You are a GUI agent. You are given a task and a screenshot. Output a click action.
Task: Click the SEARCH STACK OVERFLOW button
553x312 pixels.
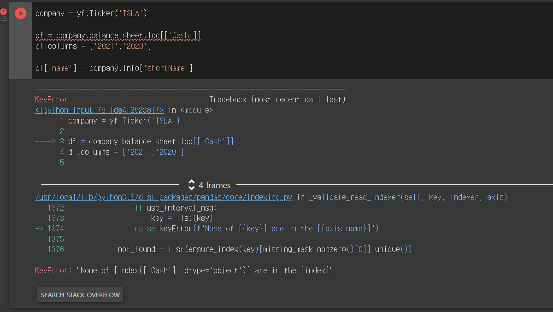click(80, 295)
